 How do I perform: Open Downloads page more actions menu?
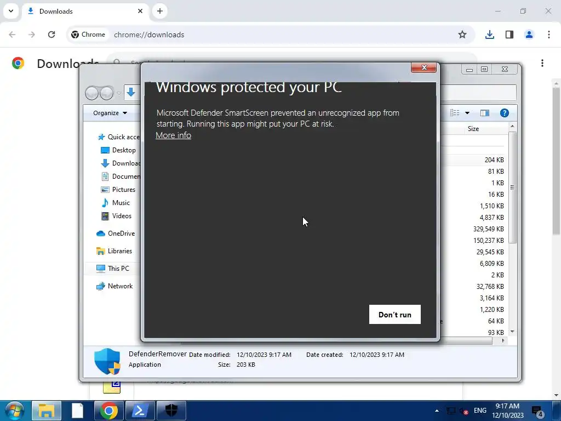pyautogui.click(x=542, y=63)
